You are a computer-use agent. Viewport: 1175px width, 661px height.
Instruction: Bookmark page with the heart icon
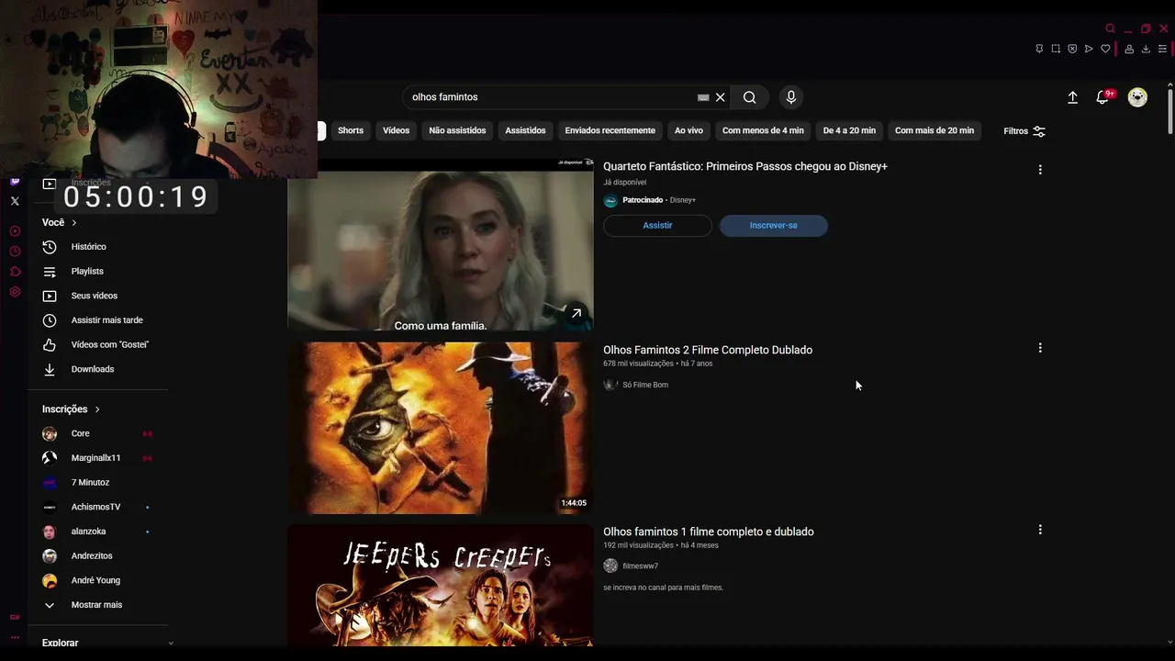point(1105,49)
